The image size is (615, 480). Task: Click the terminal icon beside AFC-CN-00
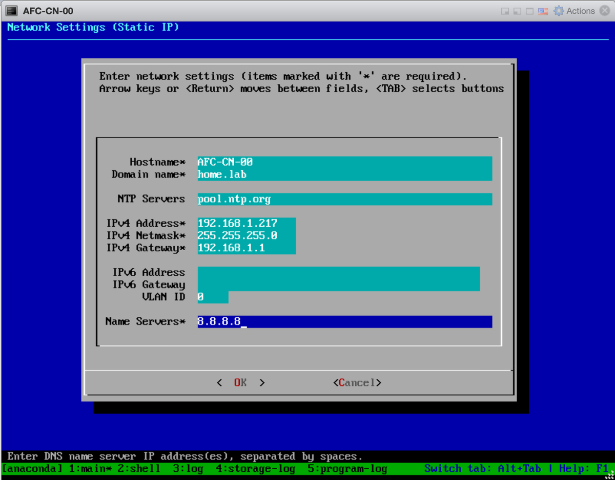tap(11, 10)
